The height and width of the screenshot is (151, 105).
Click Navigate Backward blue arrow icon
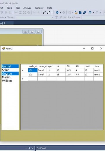click(x=57, y=12)
